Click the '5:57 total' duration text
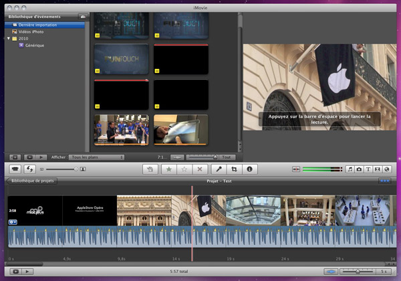 (x=178, y=271)
